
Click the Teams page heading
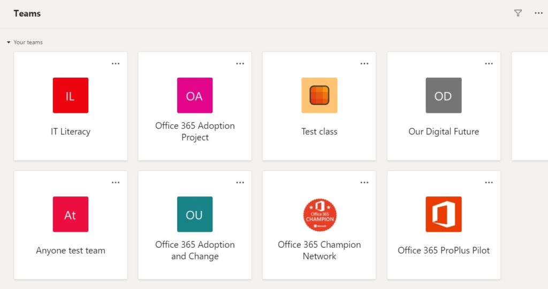pyautogui.click(x=27, y=13)
